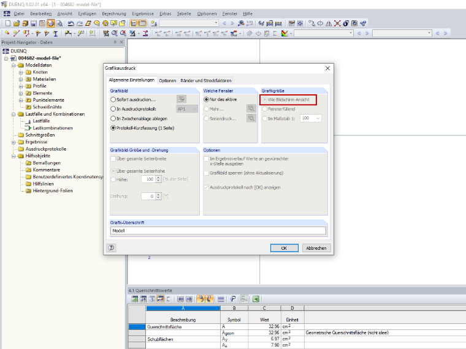Open the Berechnung menu
Viewport: 466px width, 349px height.
pos(114,13)
